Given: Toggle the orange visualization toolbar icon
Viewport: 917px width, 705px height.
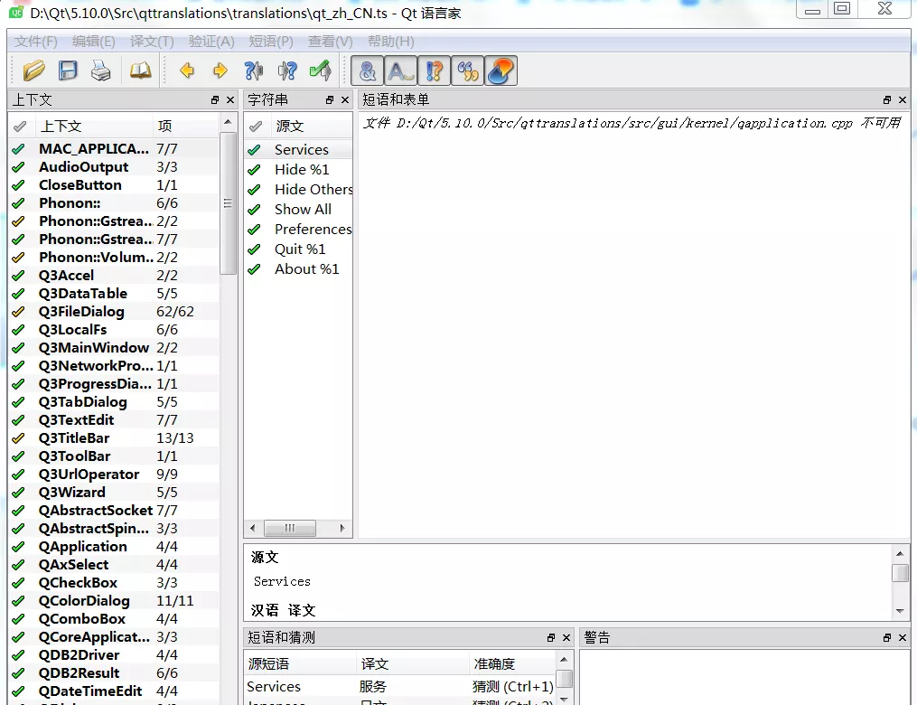Looking at the screenshot, I should (x=501, y=70).
